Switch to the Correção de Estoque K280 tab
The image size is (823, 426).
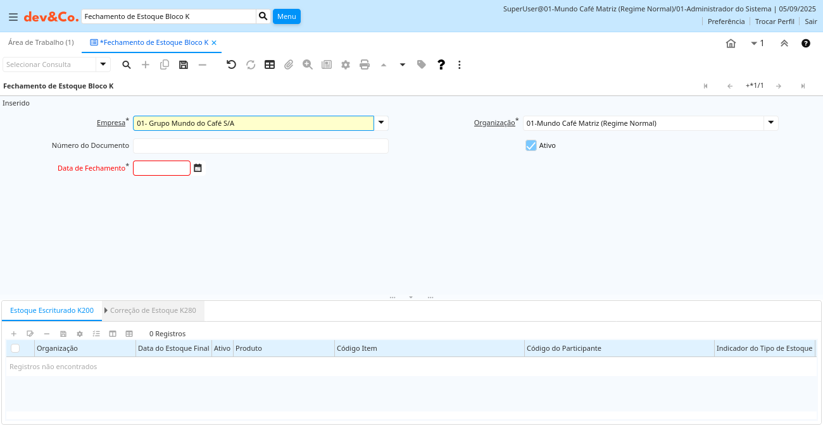coord(153,310)
